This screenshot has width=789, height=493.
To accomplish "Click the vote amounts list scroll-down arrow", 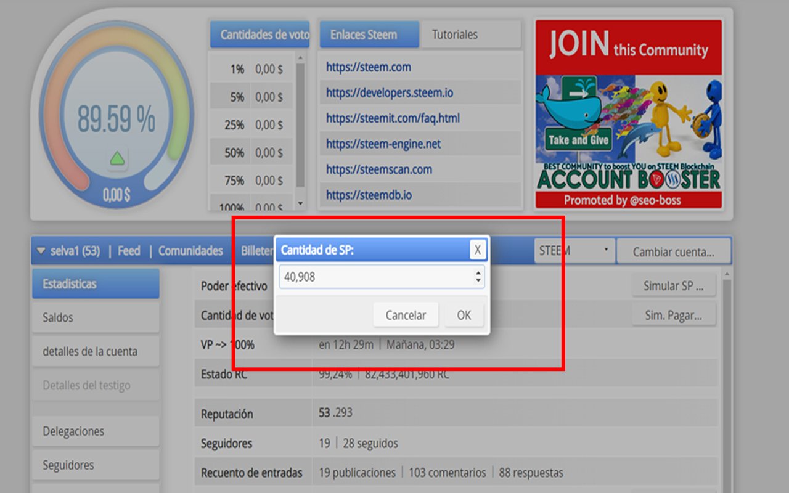I will (300, 203).
